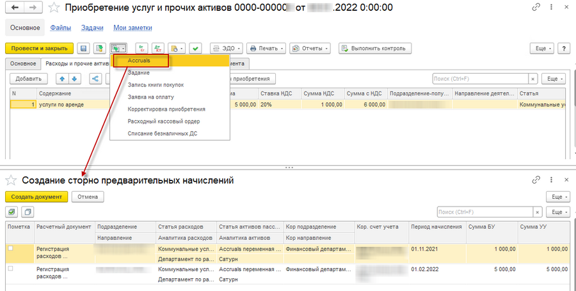Image resolution: width=576 pixels, height=291 pixels.
Task: Focus the upper table search field
Action: [x=480, y=79]
